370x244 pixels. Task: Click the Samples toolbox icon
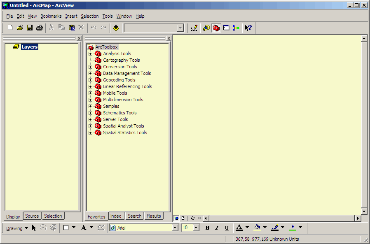[x=98, y=106]
